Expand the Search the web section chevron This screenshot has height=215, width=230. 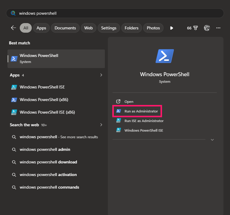click(101, 125)
